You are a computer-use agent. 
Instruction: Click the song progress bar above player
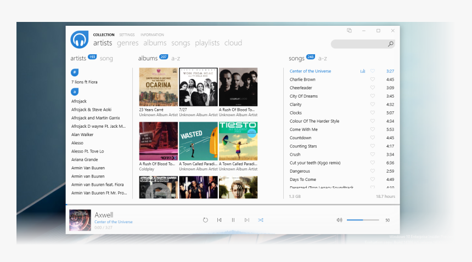pos(233,204)
